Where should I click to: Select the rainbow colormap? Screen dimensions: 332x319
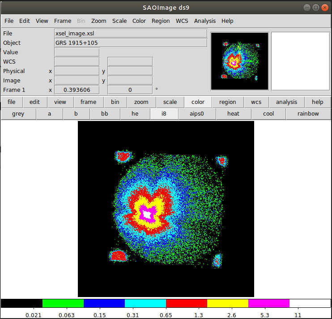[x=308, y=114]
